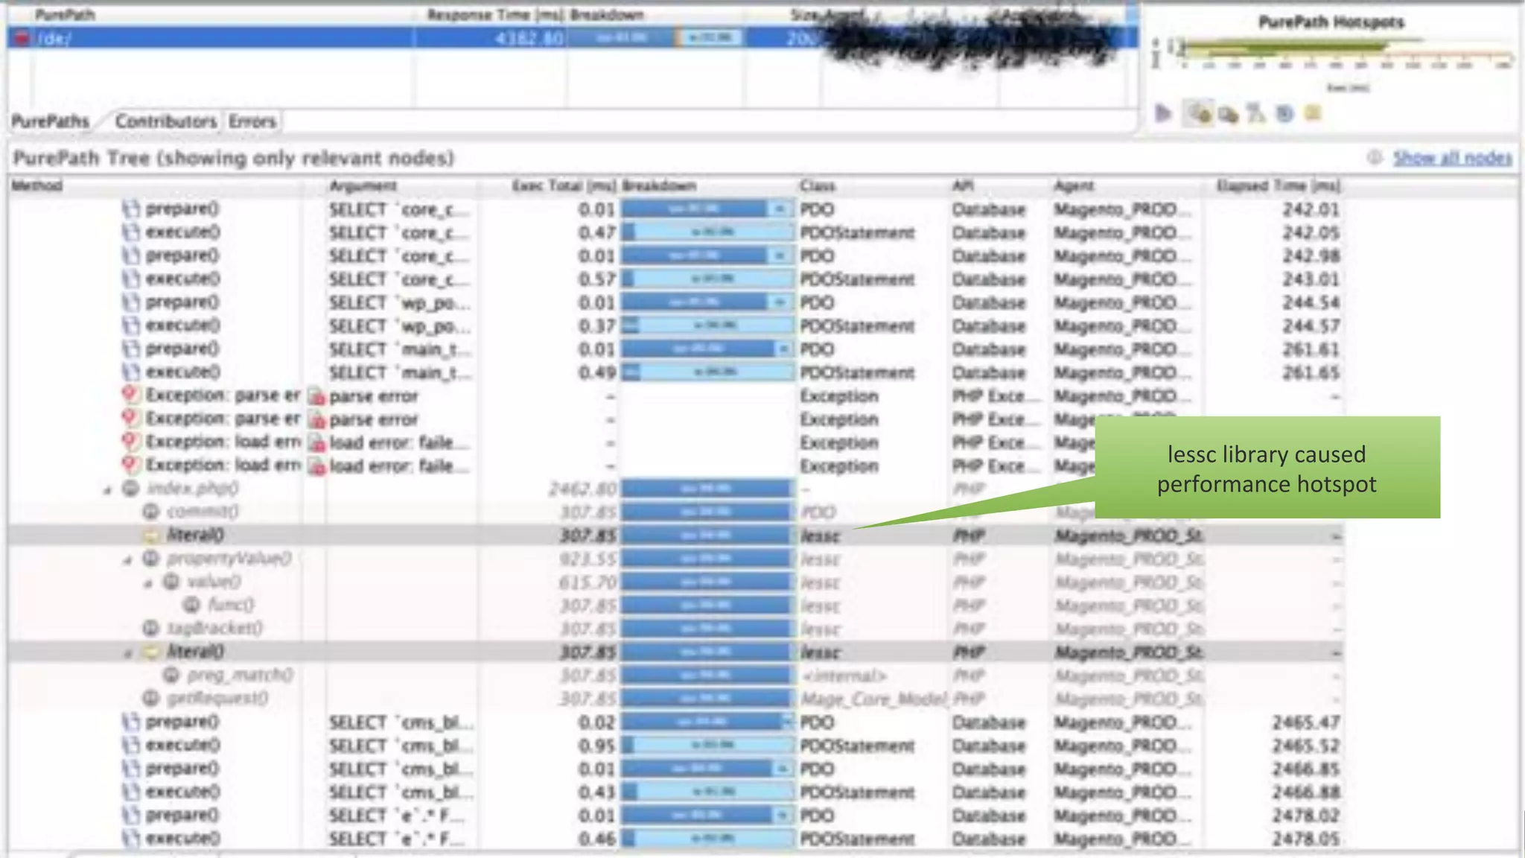Click the getRequest() node icon
1525x858 pixels.
(x=151, y=699)
